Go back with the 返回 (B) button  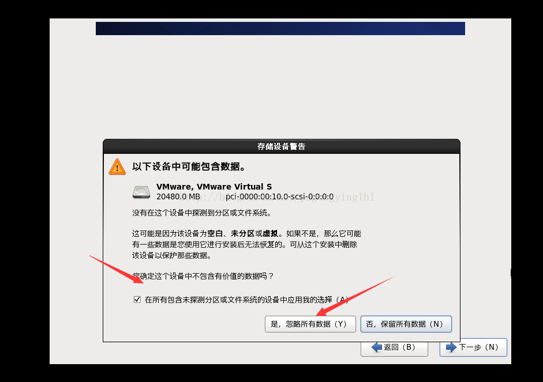coord(394,347)
